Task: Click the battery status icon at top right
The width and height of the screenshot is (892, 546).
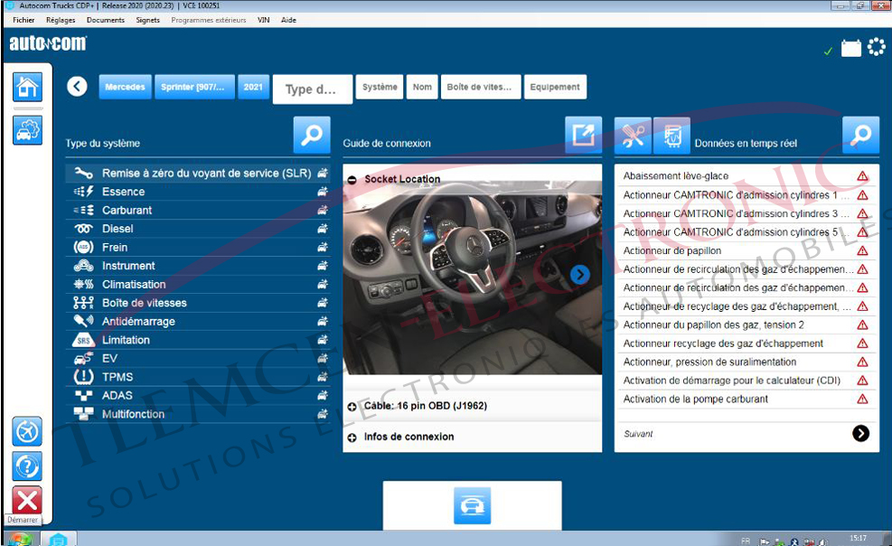Action: (x=851, y=48)
